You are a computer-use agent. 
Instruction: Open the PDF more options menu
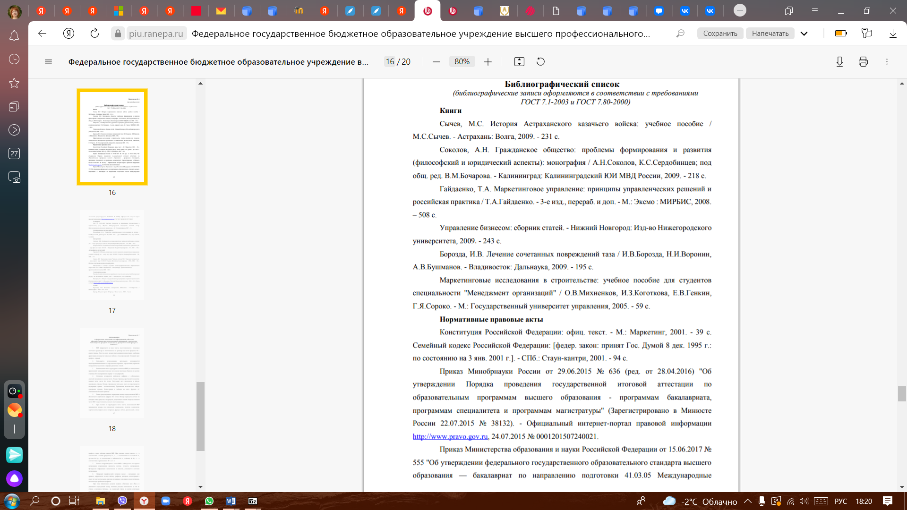[887, 62]
